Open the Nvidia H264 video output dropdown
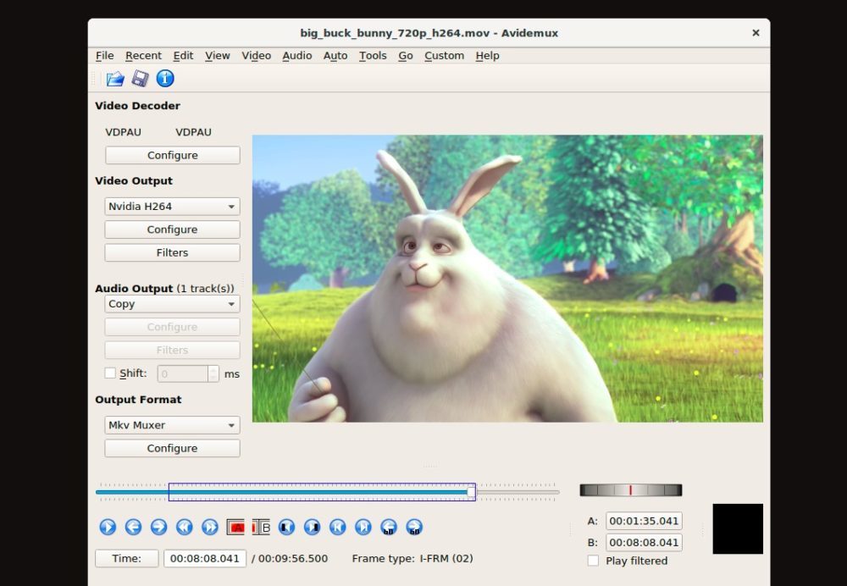This screenshot has width=847, height=586. (172, 207)
